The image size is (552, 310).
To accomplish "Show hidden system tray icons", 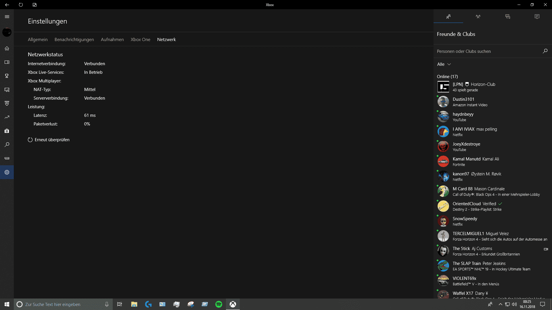I will pyautogui.click(x=500, y=304).
